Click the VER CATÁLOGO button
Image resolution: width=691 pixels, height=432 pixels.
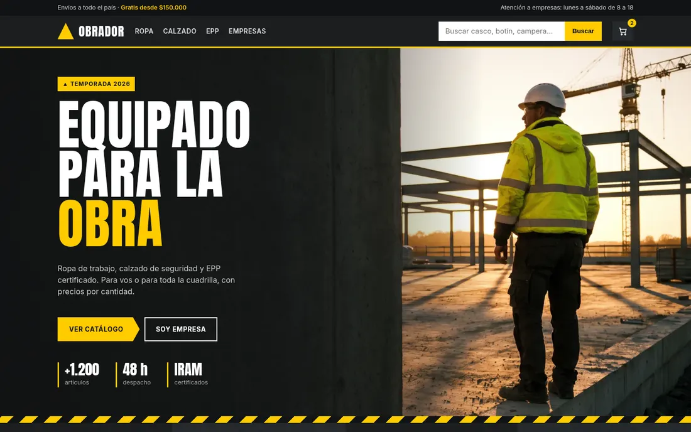pyautogui.click(x=97, y=330)
